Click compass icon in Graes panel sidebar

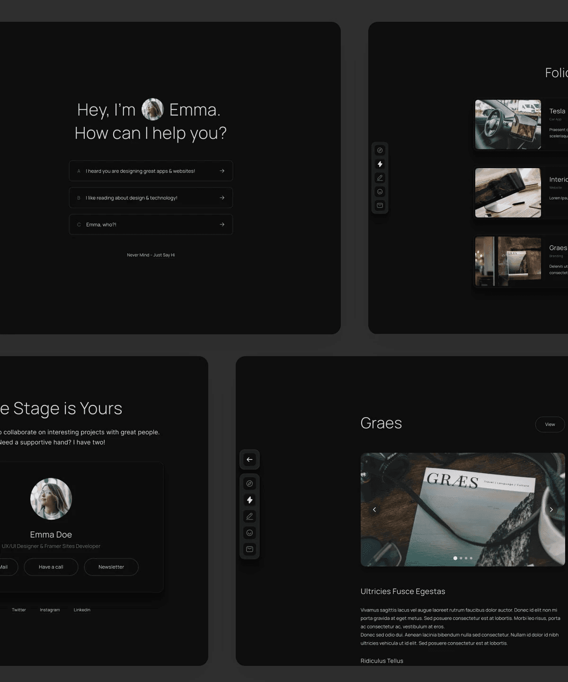(x=249, y=484)
